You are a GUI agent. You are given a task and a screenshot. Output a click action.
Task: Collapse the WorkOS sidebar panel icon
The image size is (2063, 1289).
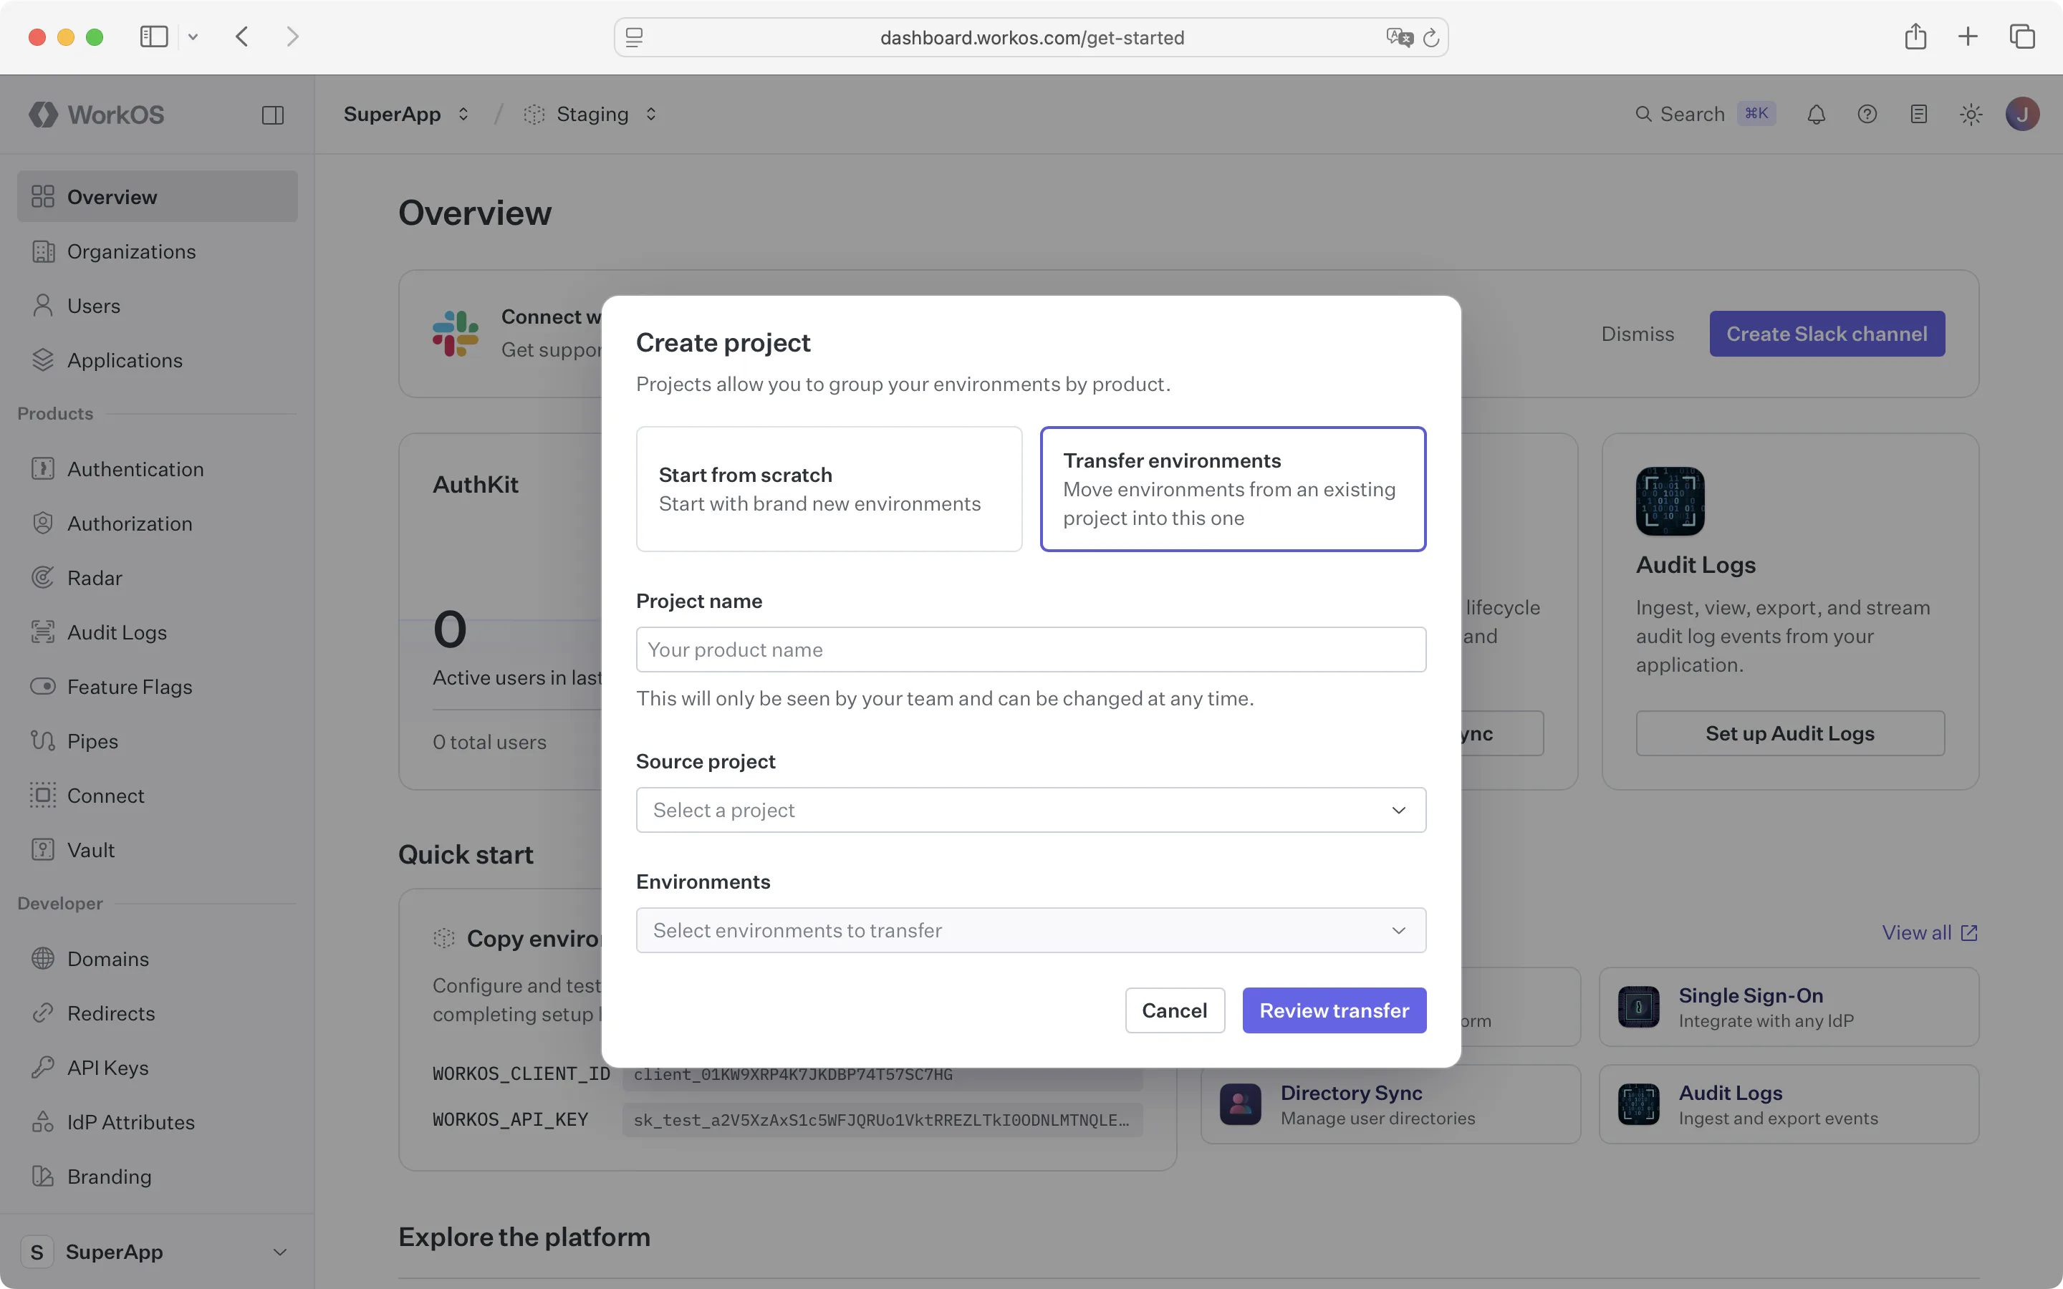[273, 115]
